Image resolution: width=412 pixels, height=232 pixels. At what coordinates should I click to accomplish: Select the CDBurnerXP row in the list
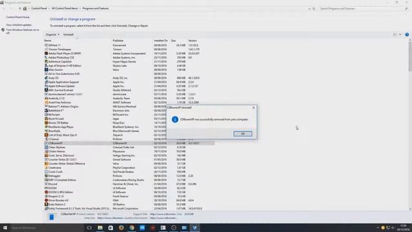[129, 143]
